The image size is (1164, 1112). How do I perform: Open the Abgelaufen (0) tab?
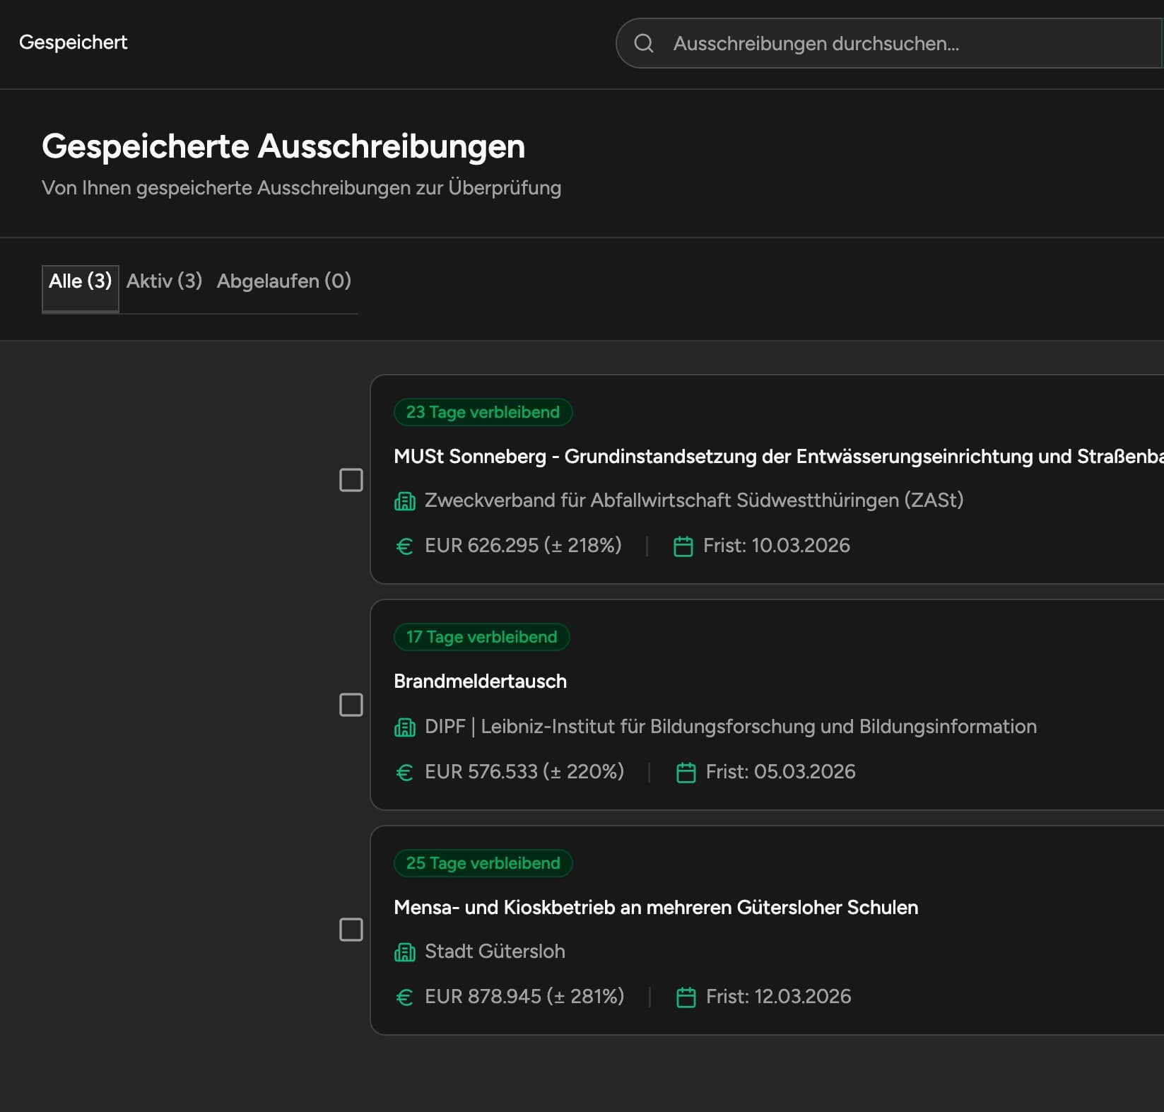tap(284, 281)
